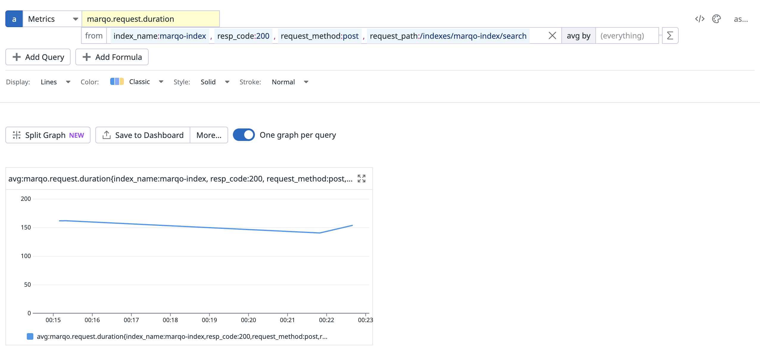Click the Save to Dashboard upload icon
Viewport: 760px width, 357px height.
106,135
